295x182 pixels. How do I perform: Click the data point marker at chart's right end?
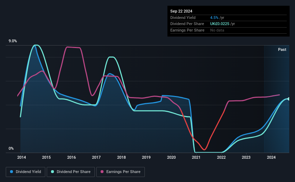tap(289, 99)
